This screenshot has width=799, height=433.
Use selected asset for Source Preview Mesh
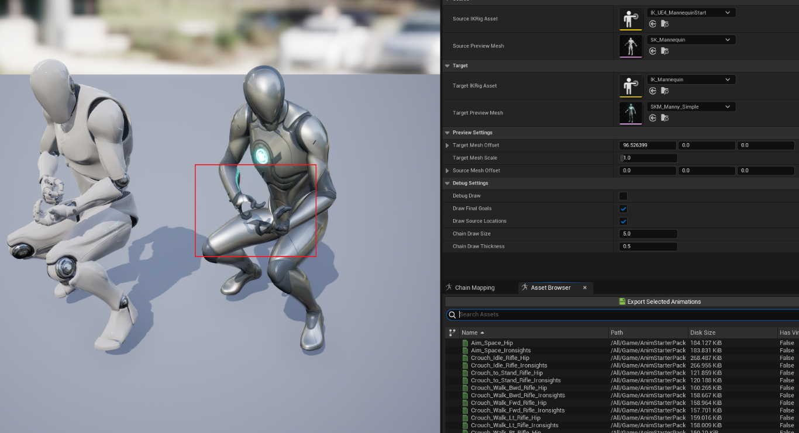(653, 51)
